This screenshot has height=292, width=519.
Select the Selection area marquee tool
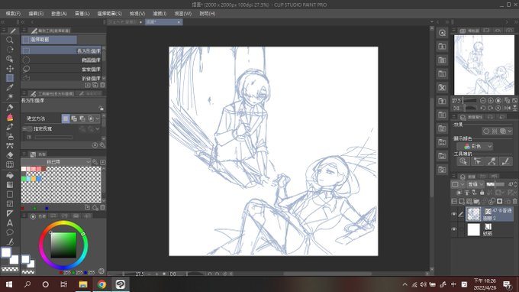pos(10,78)
